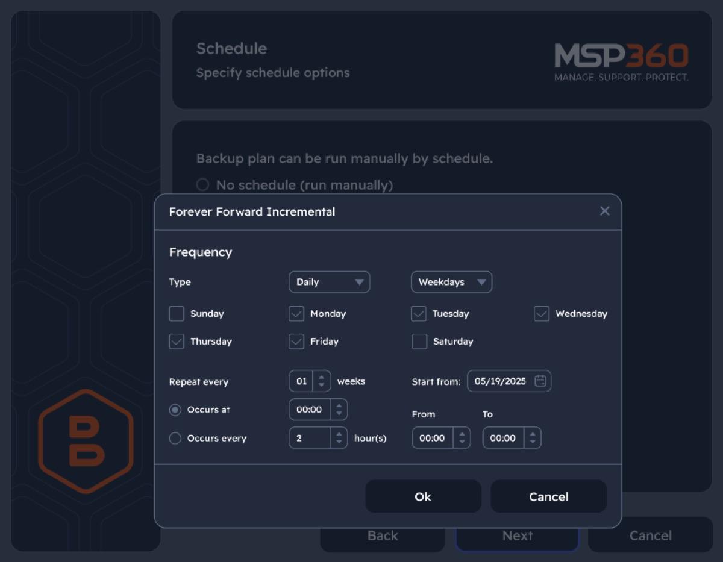Image resolution: width=723 pixels, height=562 pixels.
Task: Decrease the Repeat every weeks value
Action: coord(322,386)
